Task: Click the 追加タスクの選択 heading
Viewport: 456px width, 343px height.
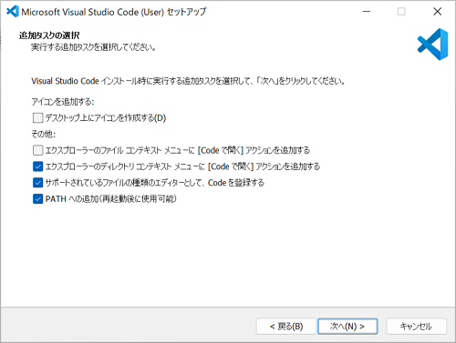Action: point(49,35)
